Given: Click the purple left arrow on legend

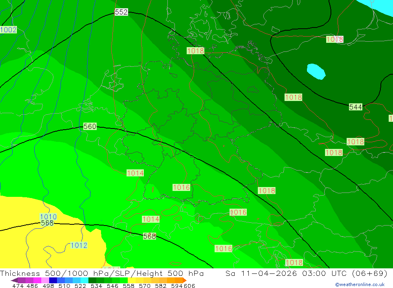Looking at the screenshot, I should click(14, 280).
